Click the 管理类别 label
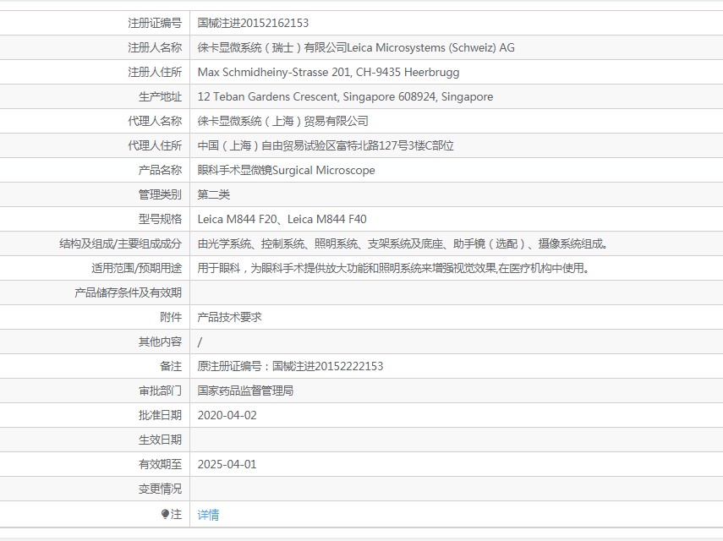The image size is (723, 541). pos(160,194)
